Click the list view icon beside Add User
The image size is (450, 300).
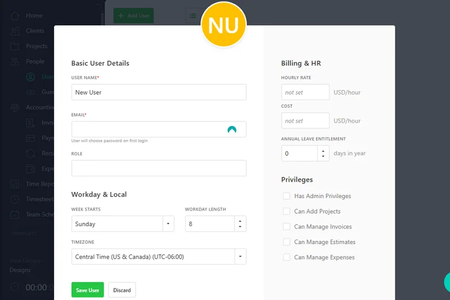tap(193, 16)
